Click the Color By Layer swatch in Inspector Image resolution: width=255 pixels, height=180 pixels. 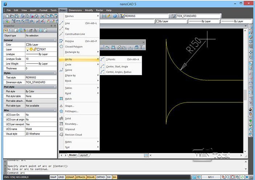(x=28, y=45)
